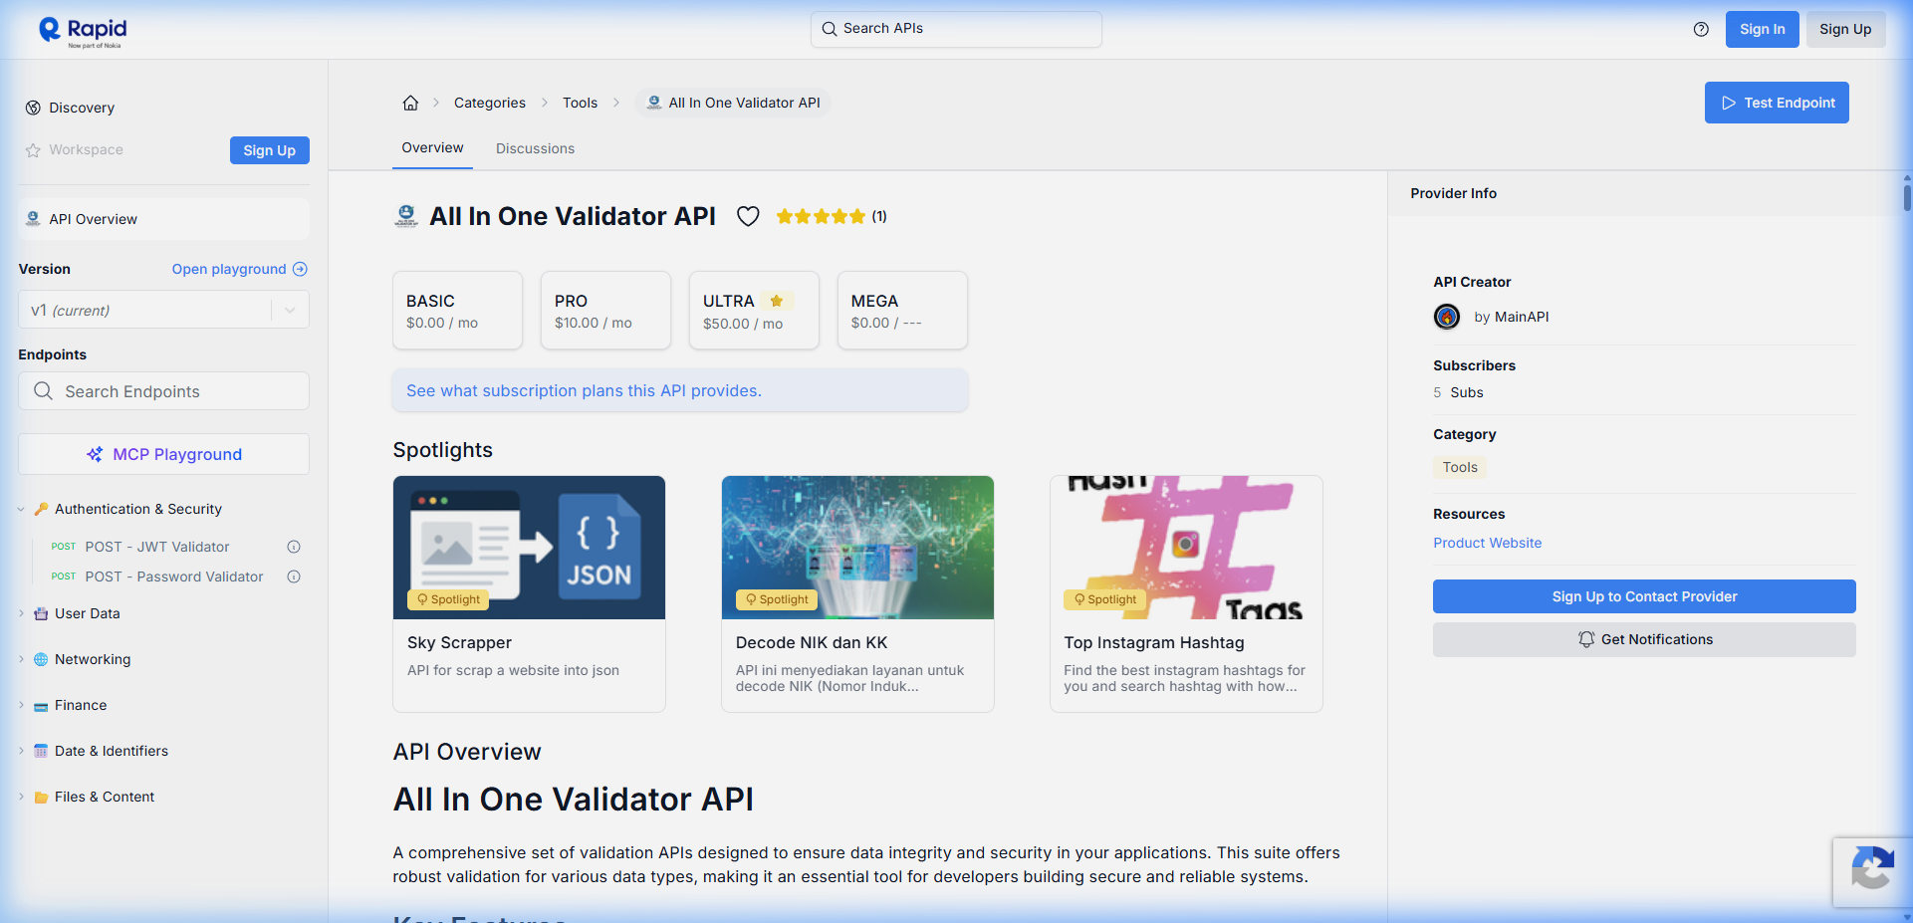Expand the Networking endpoint group
This screenshot has width=1913, height=923.
click(x=21, y=659)
